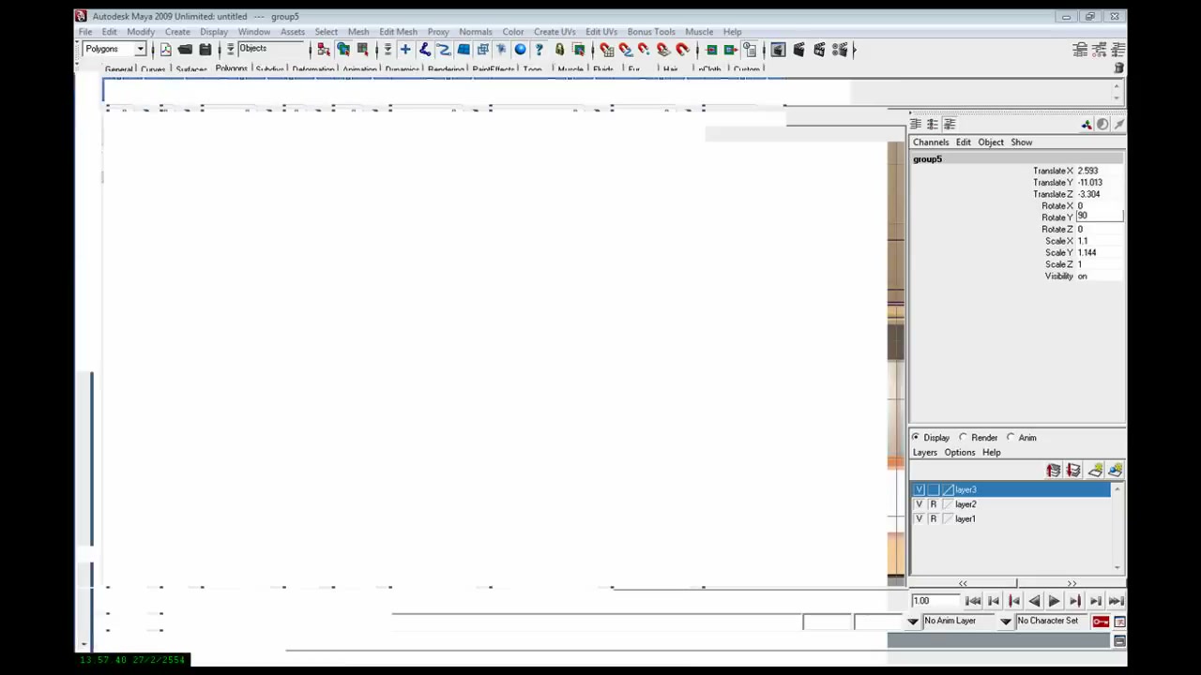Toggle visibility V box of layer1
This screenshot has height=675, width=1201.
coord(920,518)
